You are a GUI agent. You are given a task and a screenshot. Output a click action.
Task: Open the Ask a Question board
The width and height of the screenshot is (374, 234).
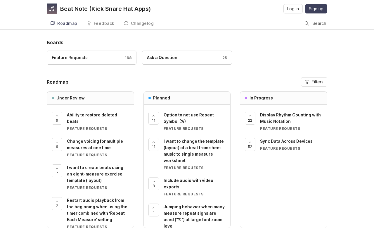click(x=187, y=58)
